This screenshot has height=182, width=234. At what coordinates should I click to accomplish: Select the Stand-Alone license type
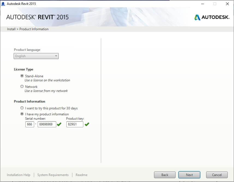point(22,76)
